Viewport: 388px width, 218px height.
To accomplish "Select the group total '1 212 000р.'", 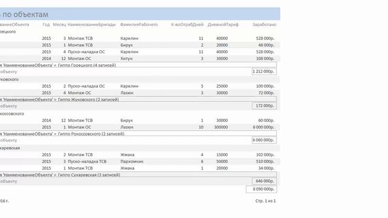I will click(264, 71).
